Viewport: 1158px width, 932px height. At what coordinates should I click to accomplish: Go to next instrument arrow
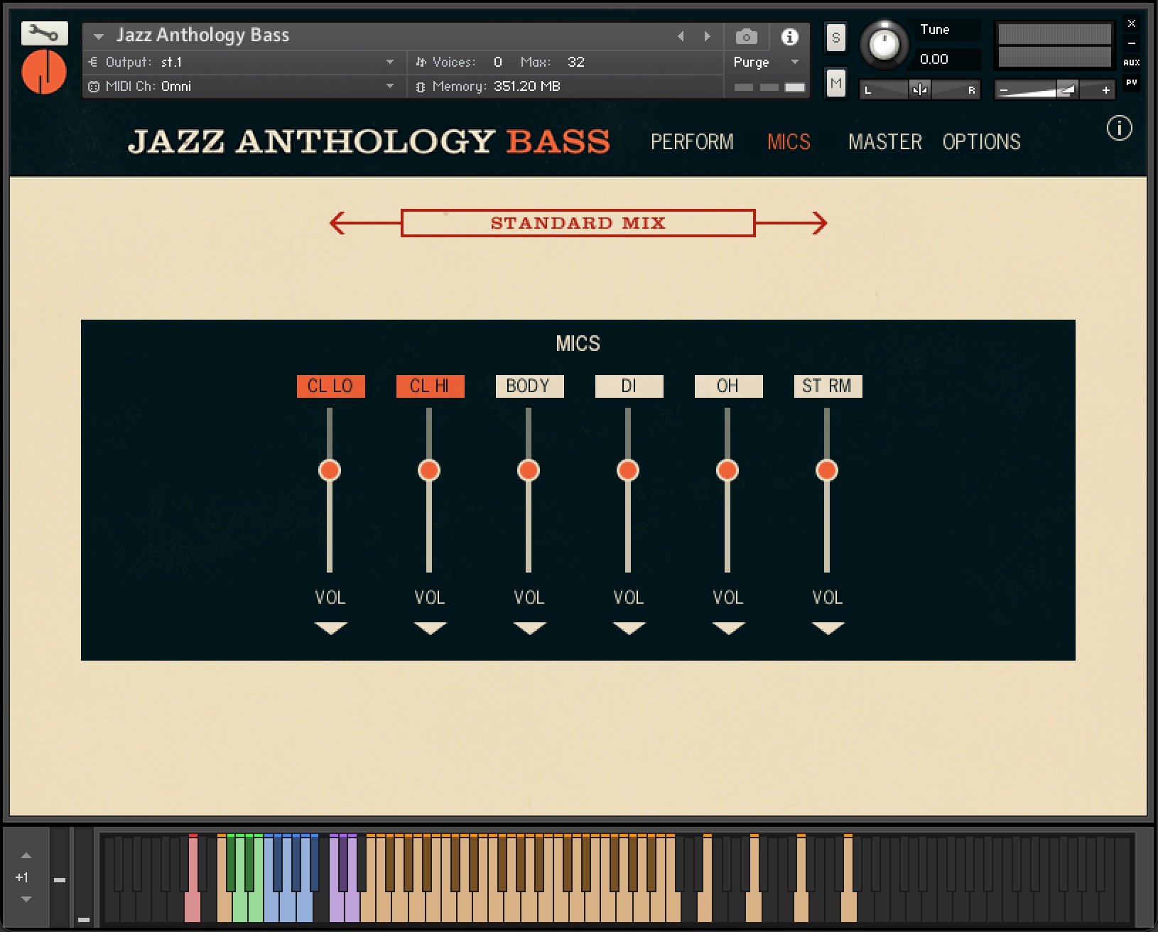[707, 36]
